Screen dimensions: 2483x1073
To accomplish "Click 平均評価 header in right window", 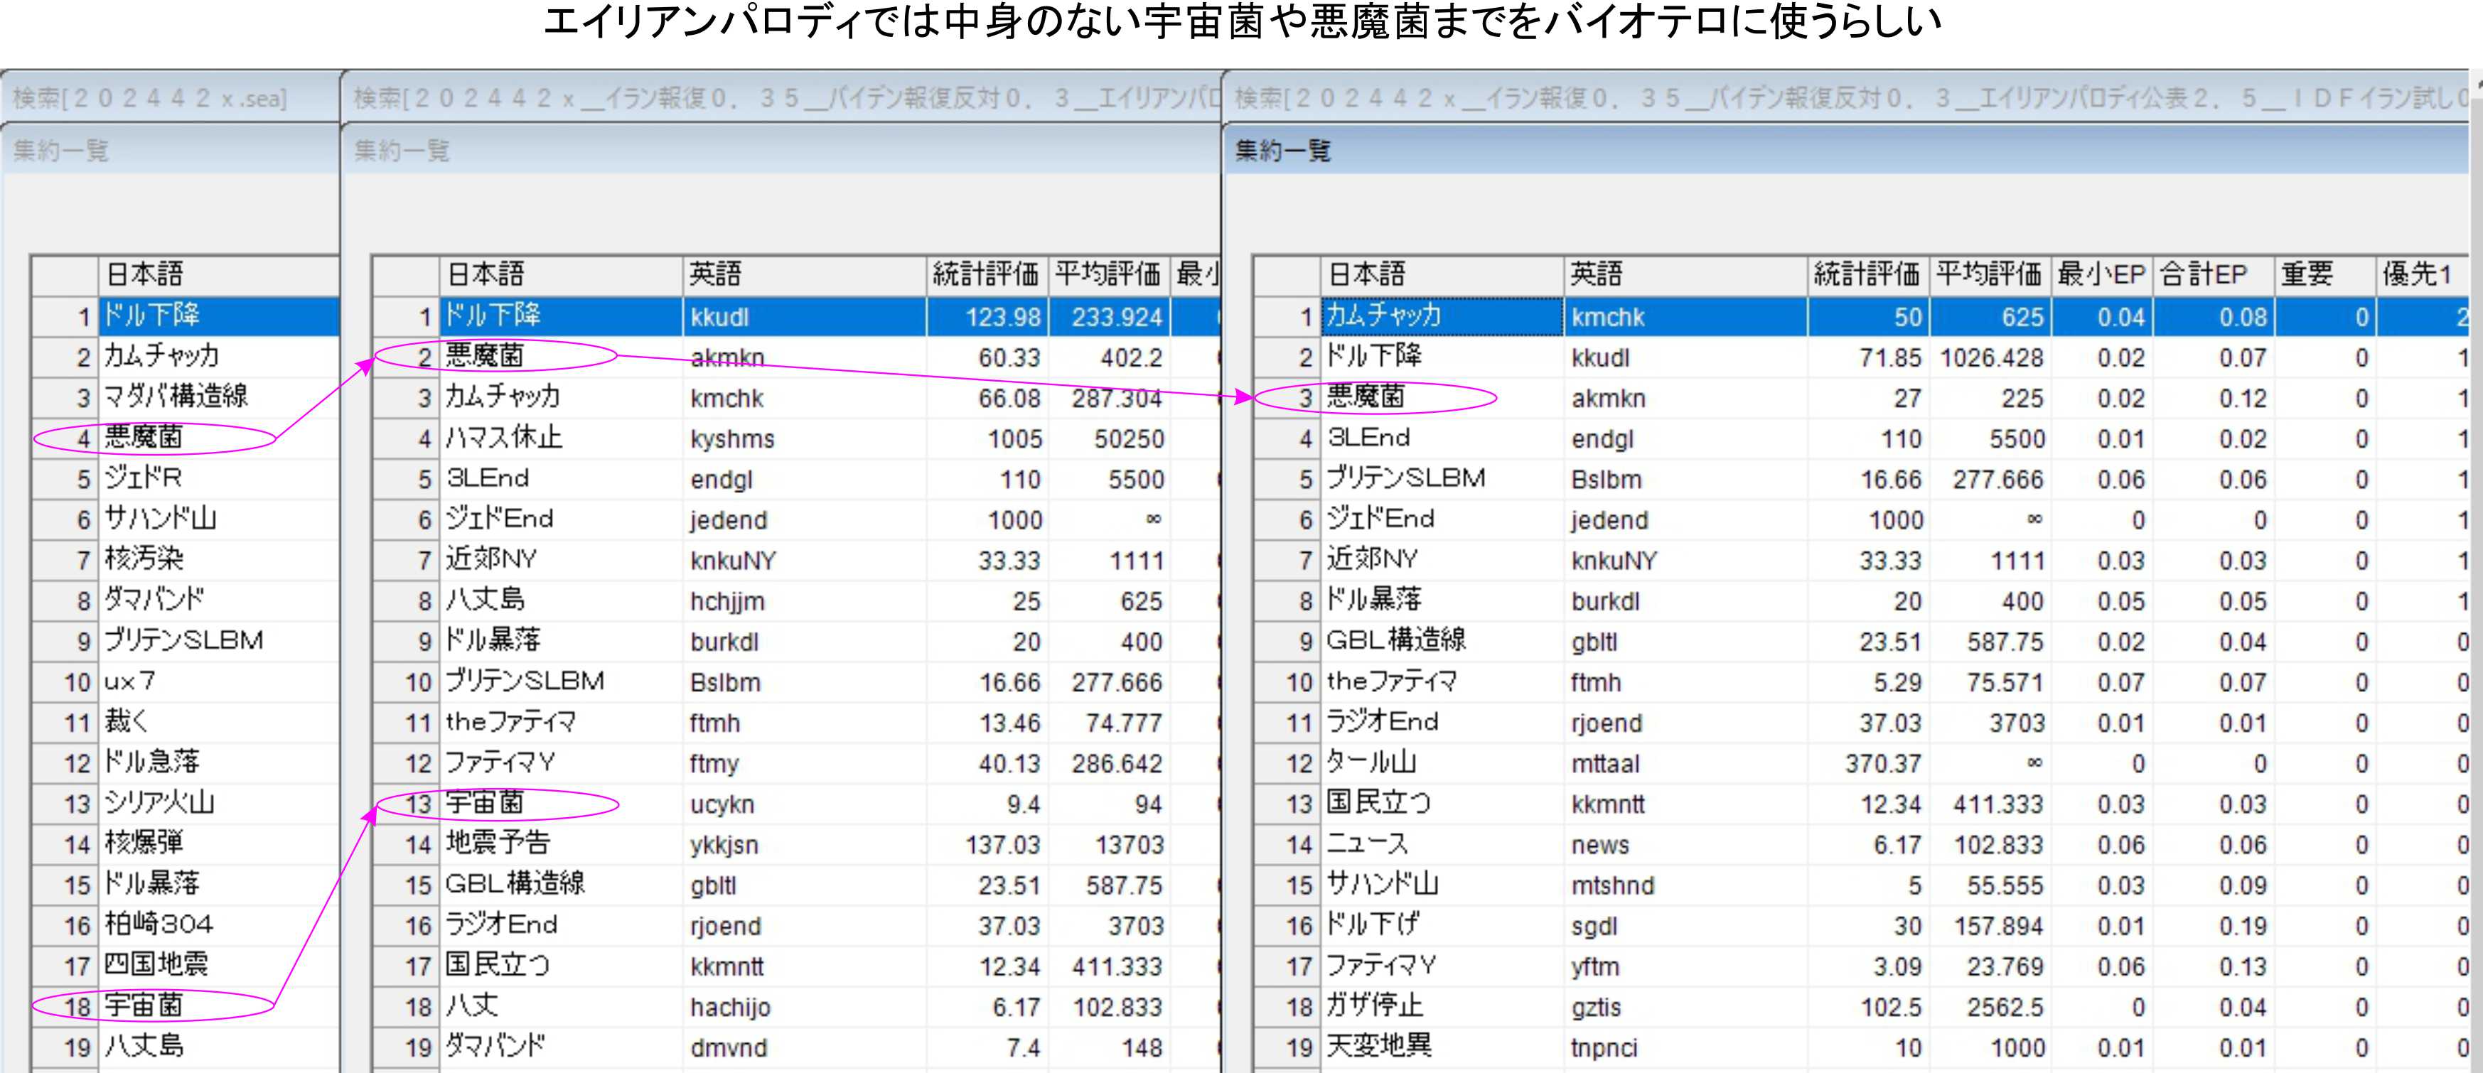I will coord(1990,276).
